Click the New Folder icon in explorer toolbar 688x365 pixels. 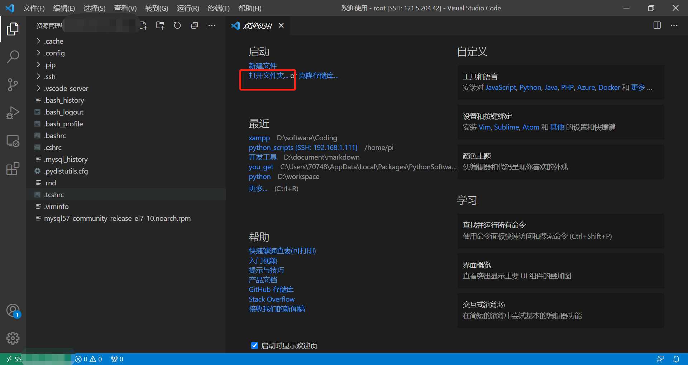tap(160, 25)
